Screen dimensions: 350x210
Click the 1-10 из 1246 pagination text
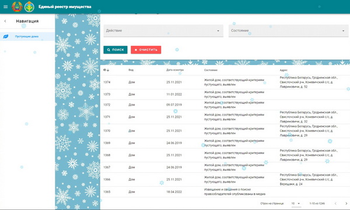point(317,204)
